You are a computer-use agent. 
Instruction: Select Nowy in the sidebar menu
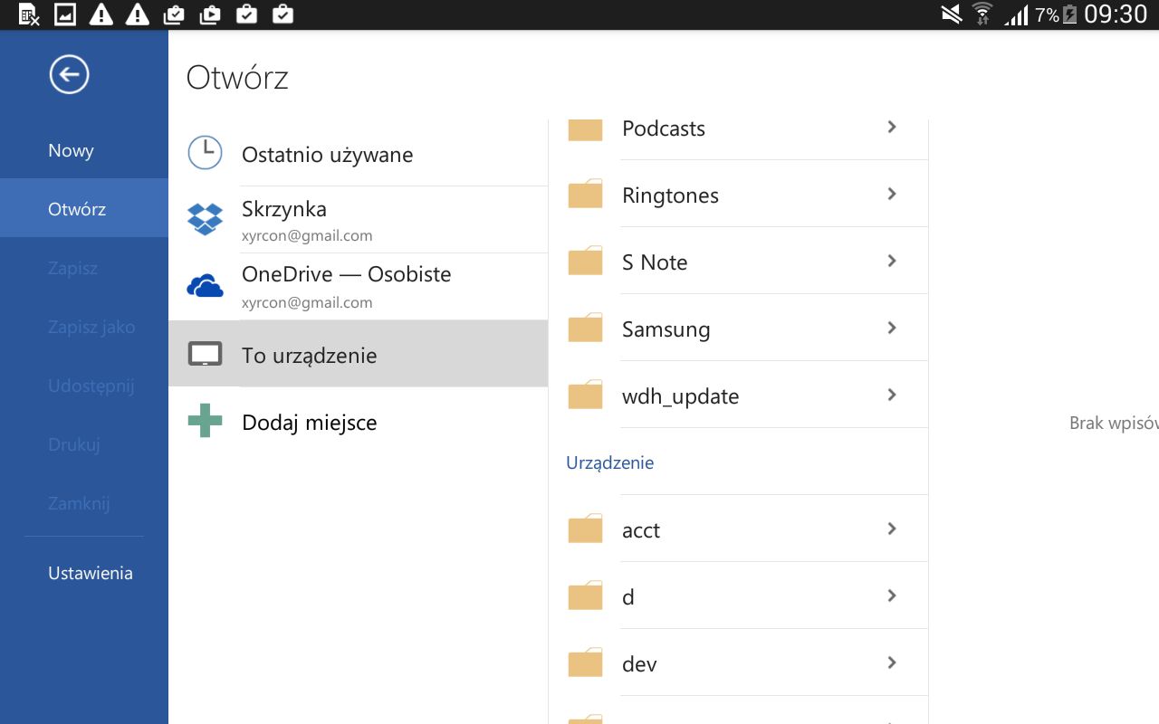(71, 151)
